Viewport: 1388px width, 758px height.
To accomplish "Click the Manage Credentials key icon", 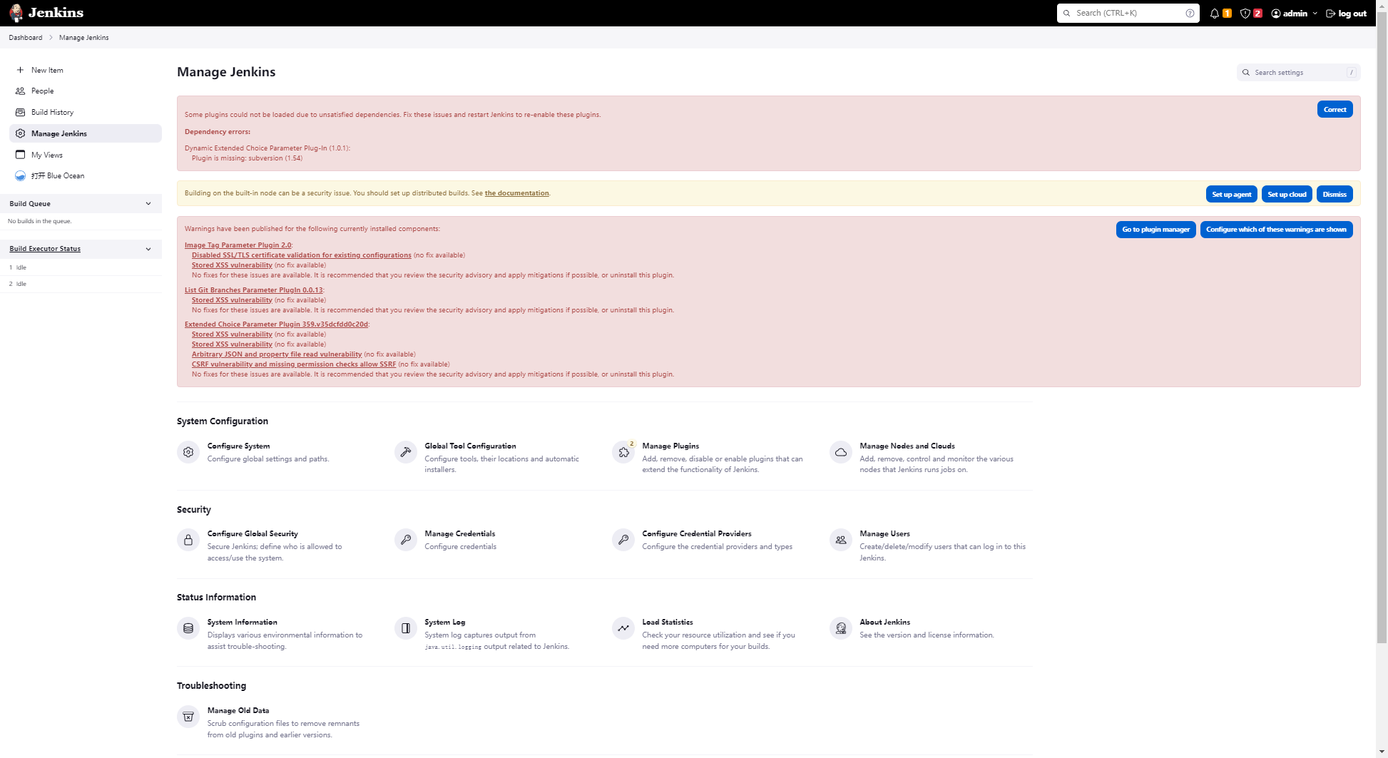I will pyautogui.click(x=406, y=540).
